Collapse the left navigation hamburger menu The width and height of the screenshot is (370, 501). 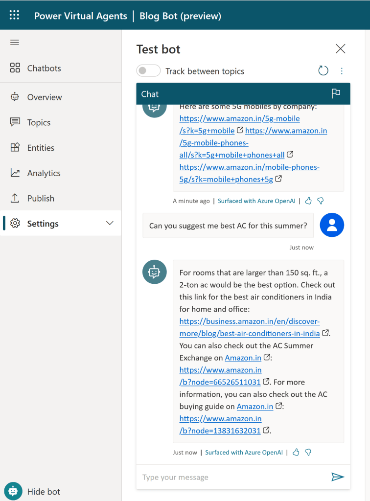15,43
